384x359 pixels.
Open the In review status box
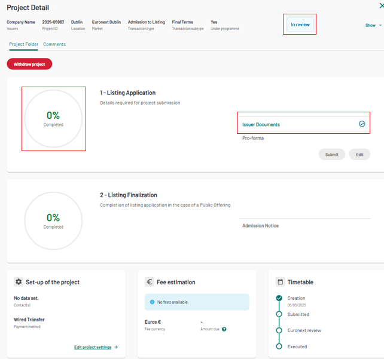tap(300, 24)
